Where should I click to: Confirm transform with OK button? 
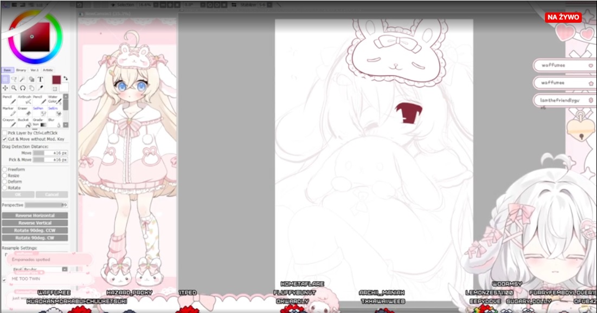coord(18,194)
